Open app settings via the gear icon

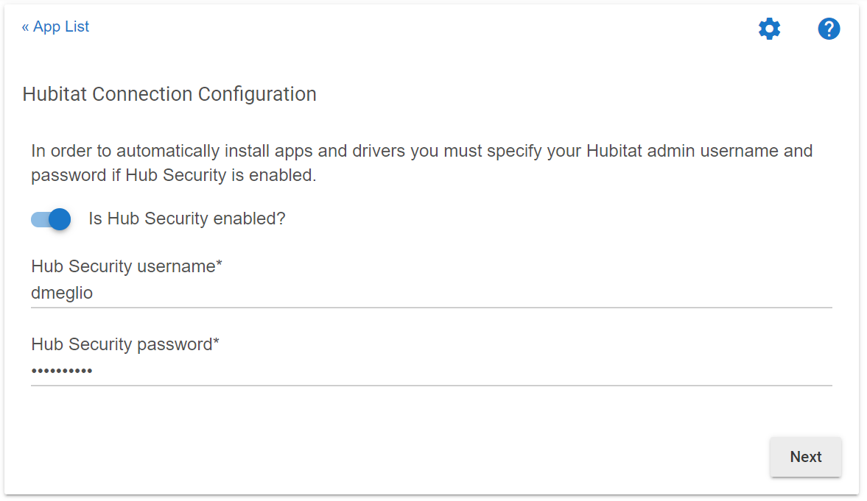coord(769,29)
